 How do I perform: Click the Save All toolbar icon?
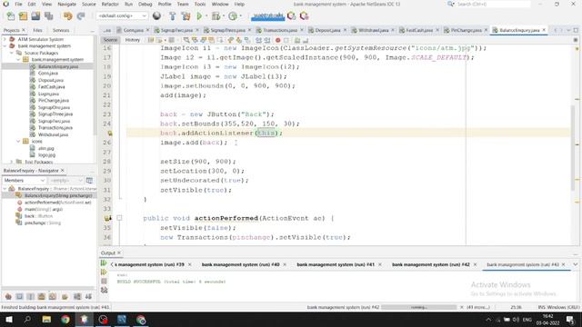click(48, 16)
